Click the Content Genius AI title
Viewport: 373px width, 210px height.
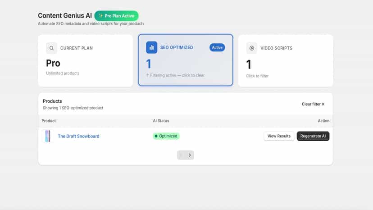pyautogui.click(x=65, y=16)
